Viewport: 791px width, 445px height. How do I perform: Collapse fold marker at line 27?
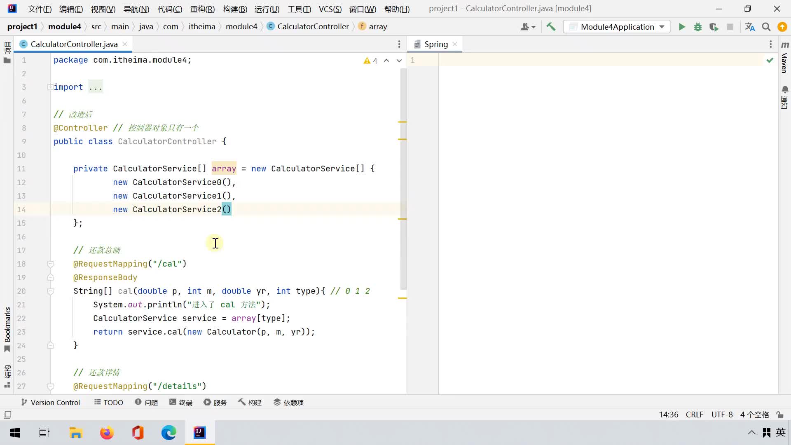[50, 386]
